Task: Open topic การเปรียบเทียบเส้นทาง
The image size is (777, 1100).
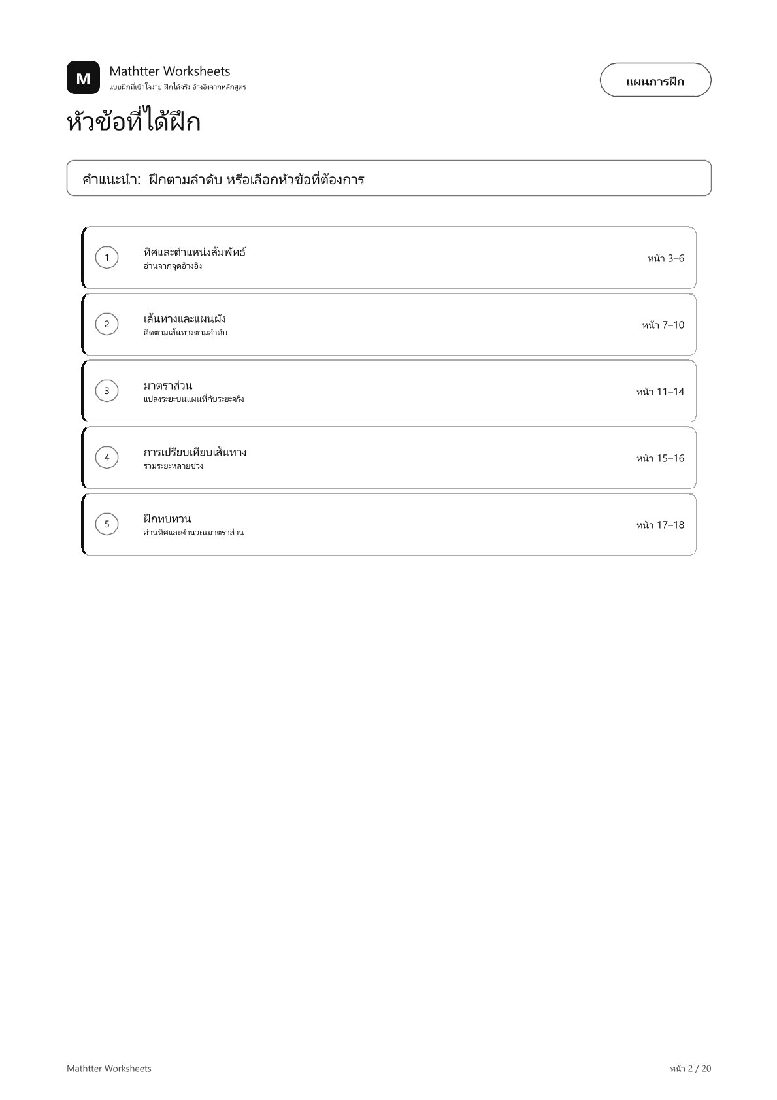Action: 195,452
